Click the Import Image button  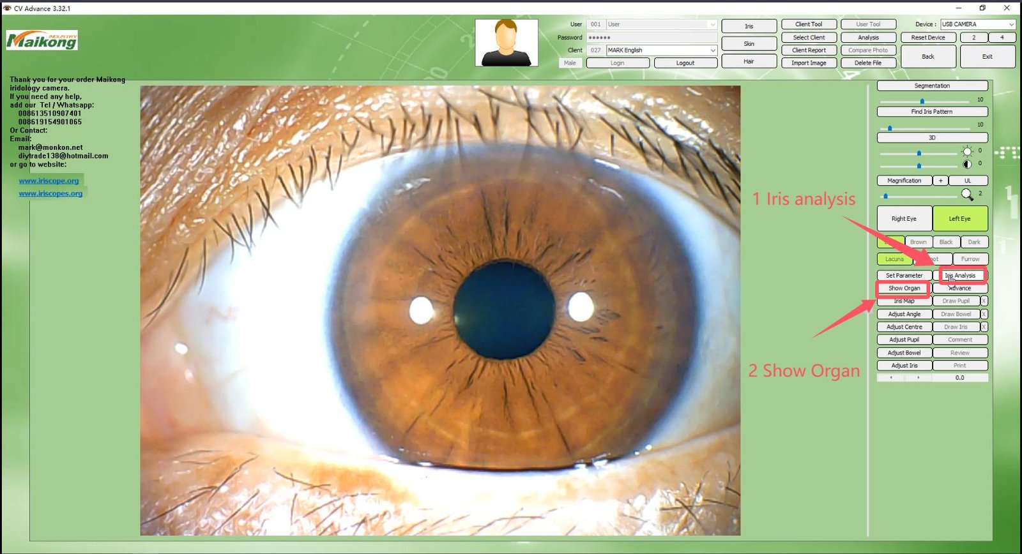tap(809, 63)
